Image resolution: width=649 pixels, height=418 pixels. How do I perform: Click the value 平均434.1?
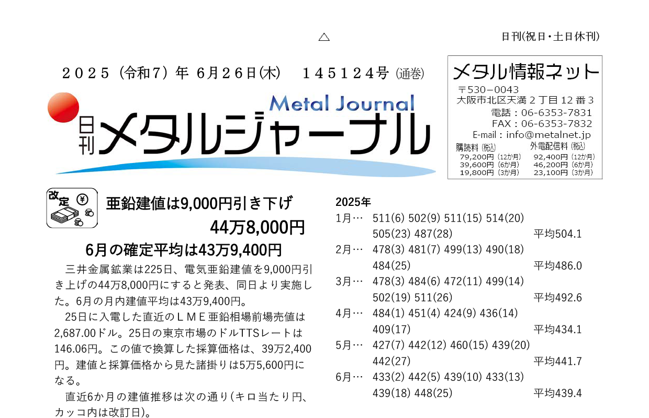pyautogui.click(x=558, y=330)
